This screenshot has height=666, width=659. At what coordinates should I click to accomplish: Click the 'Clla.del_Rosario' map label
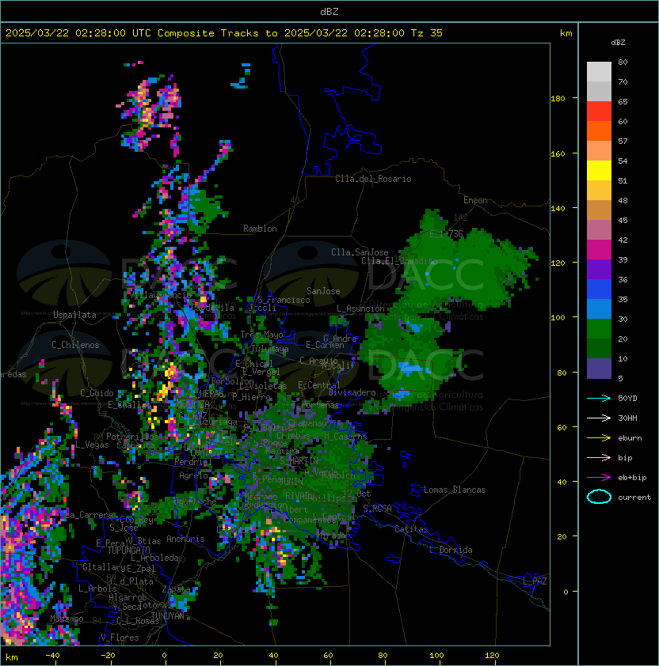click(373, 179)
